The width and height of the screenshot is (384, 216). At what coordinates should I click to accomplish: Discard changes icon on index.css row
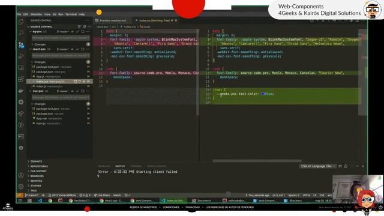[80, 82]
